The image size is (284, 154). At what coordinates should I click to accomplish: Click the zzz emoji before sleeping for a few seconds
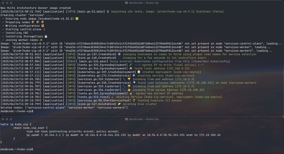[x=119, y=58]
